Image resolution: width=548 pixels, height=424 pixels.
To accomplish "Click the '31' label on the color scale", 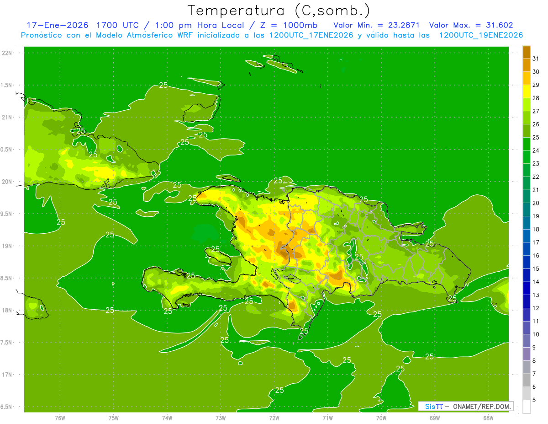I will point(536,59).
